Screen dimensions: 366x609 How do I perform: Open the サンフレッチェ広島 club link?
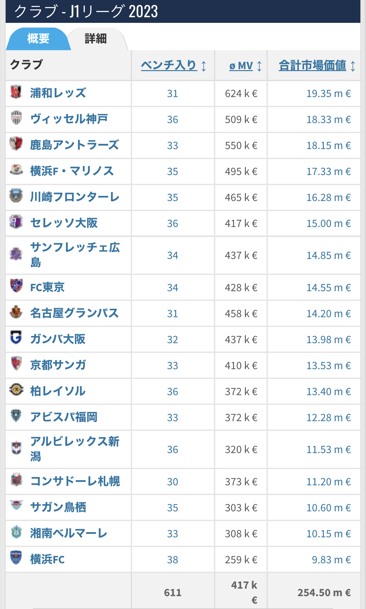tap(75, 255)
